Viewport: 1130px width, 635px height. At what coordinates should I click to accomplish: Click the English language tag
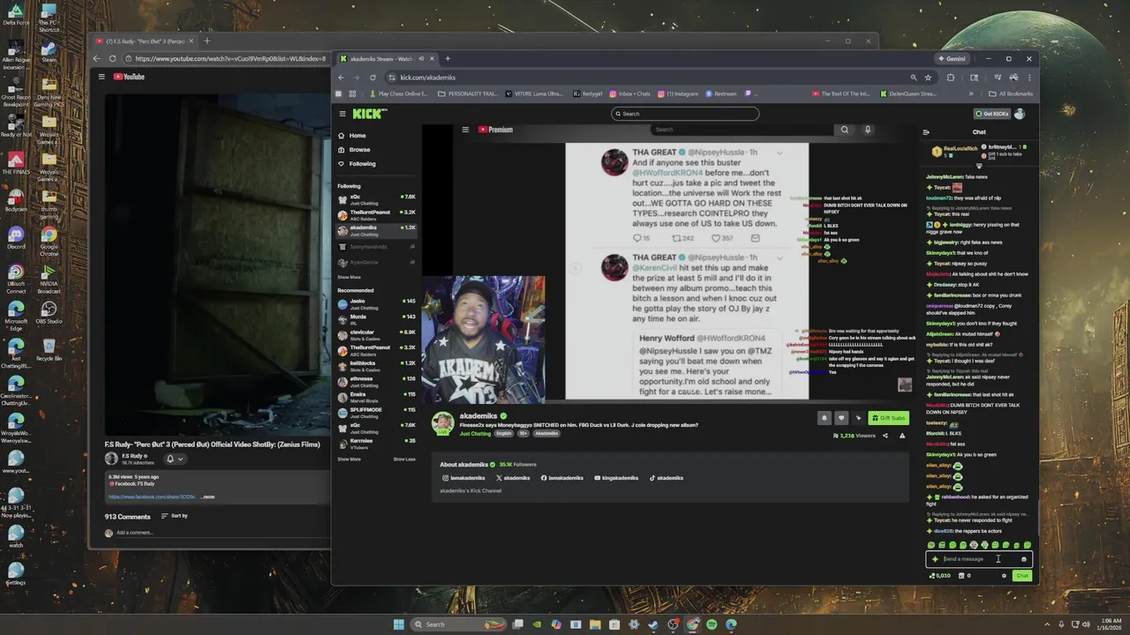(x=503, y=434)
